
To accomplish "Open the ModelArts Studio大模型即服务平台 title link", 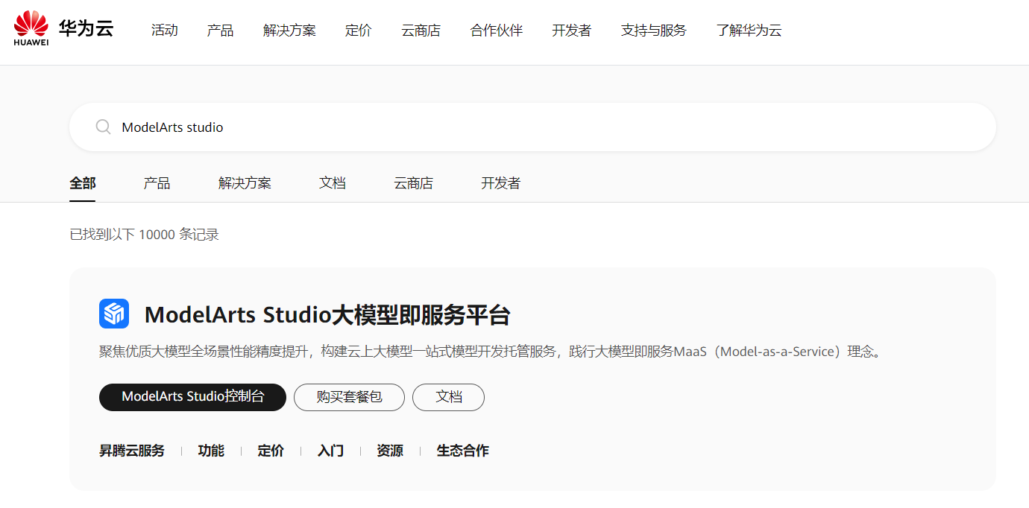I will (x=327, y=315).
